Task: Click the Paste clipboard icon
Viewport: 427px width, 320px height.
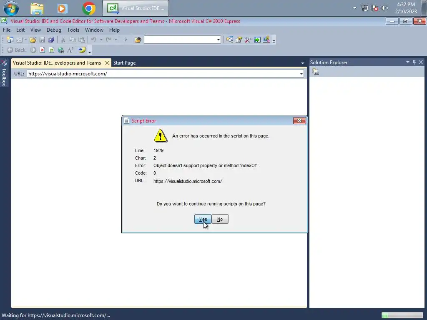Action: 82,40
